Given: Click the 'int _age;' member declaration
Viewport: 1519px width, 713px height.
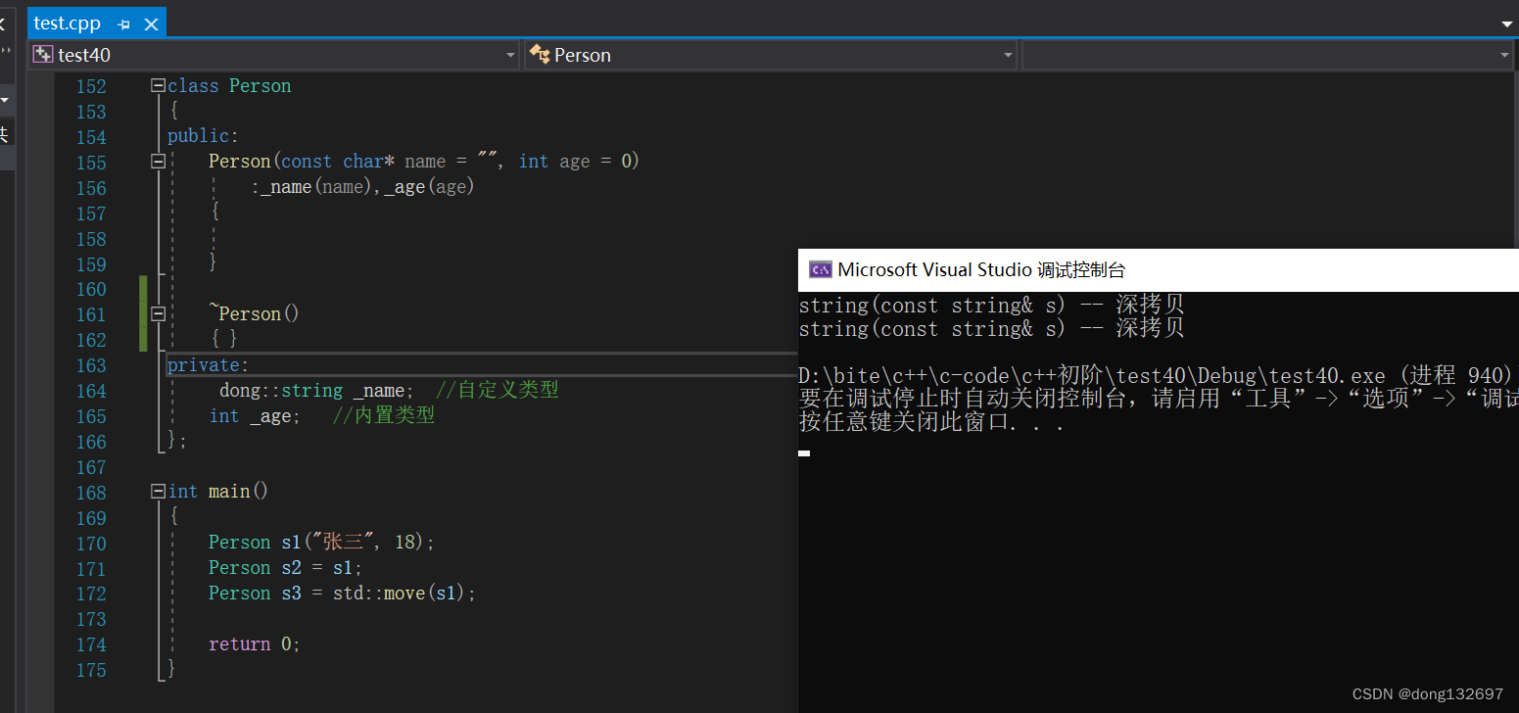Looking at the screenshot, I should click(255, 416).
